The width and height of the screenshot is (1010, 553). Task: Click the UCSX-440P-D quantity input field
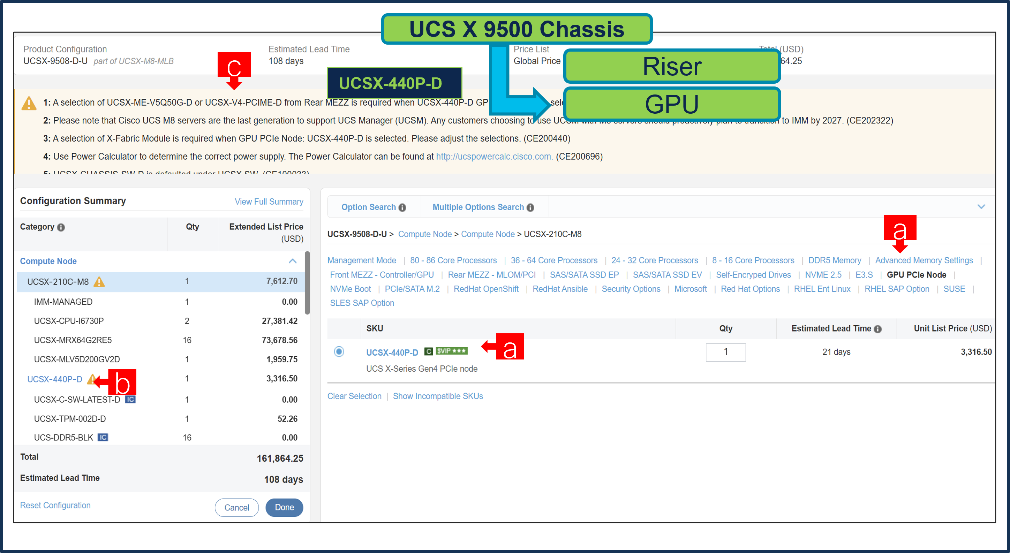tap(726, 352)
